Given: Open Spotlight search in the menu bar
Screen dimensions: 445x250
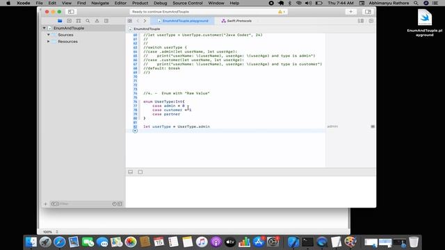Looking at the screenshot, I should pyautogui.click(x=416, y=3).
